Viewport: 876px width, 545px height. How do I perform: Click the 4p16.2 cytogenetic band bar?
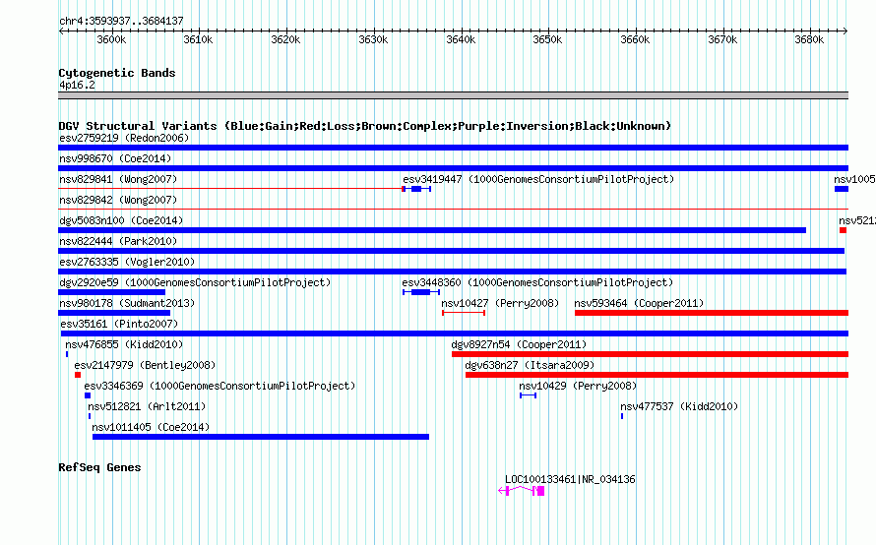pyautogui.click(x=453, y=95)
